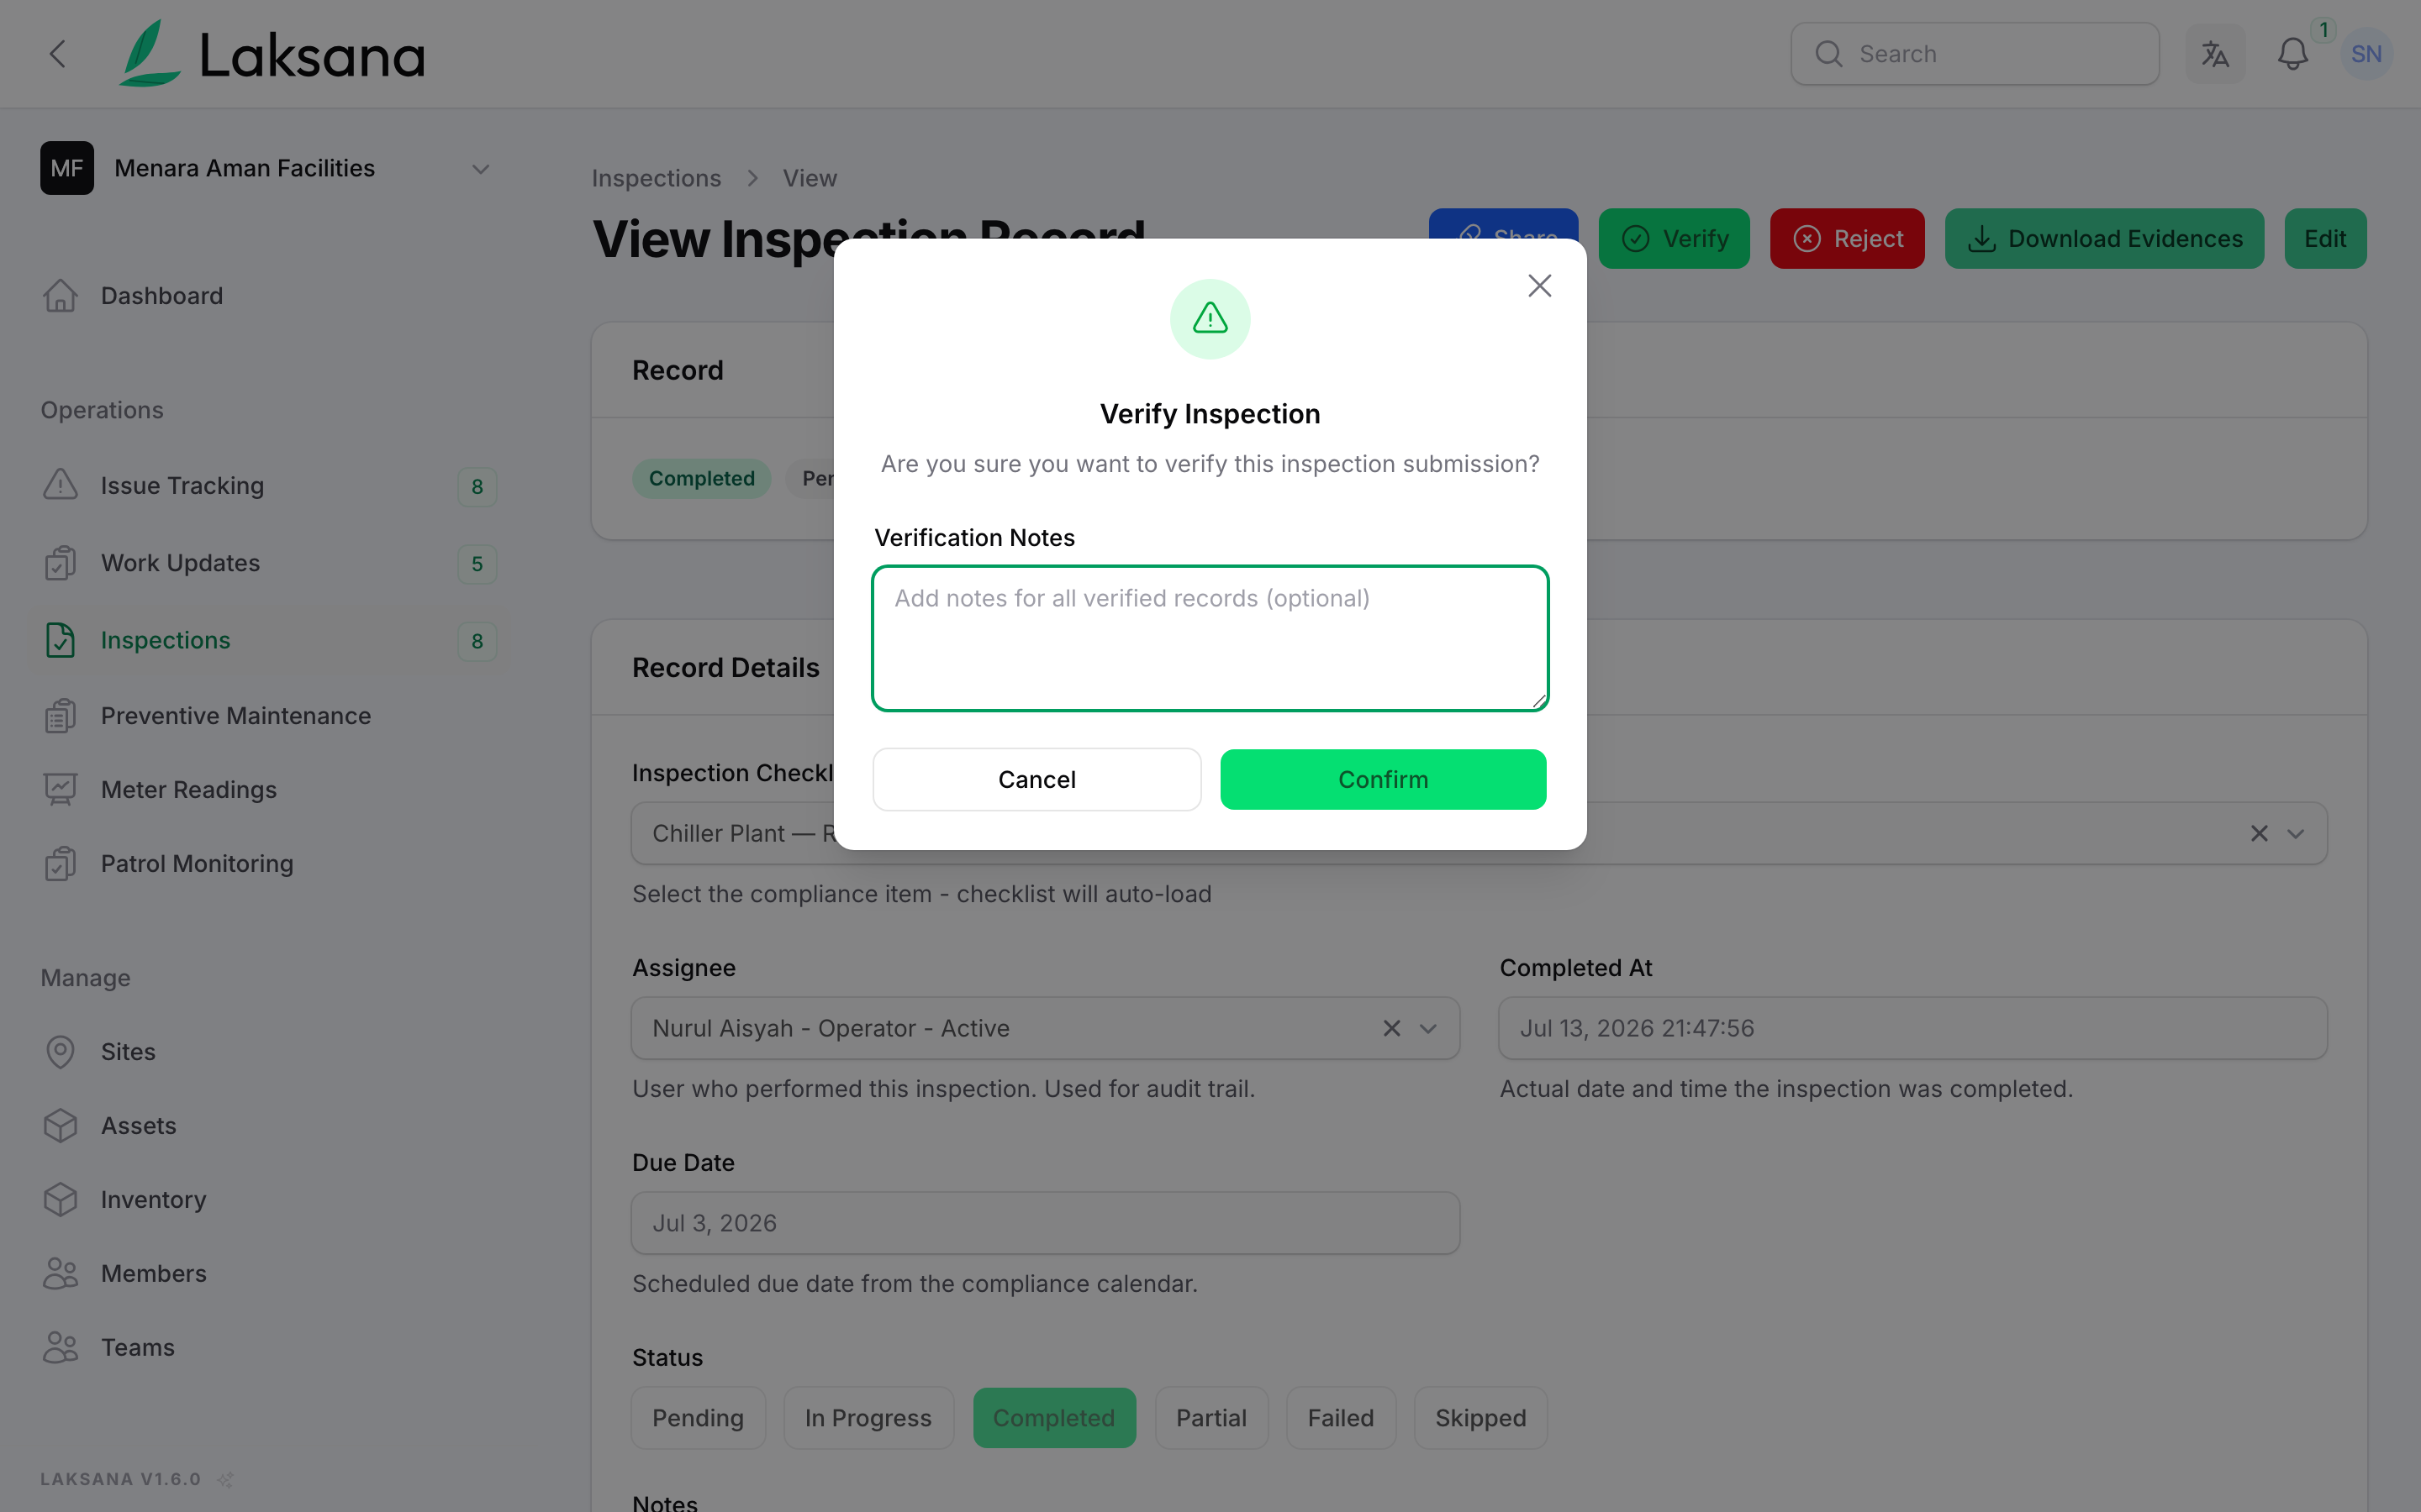Viewport: 2421px width, 1512px height.
Task: Click the Patrol Monitoring icon
Action: click(x=60, y=864)
